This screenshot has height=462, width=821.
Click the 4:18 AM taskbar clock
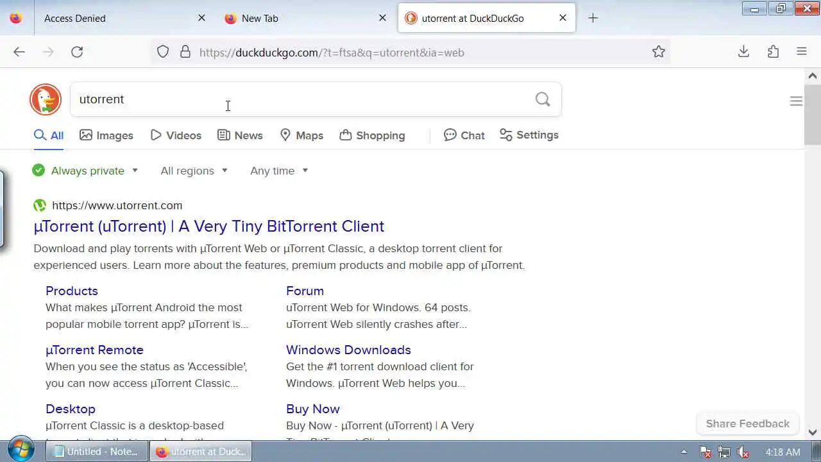(783, 452)
